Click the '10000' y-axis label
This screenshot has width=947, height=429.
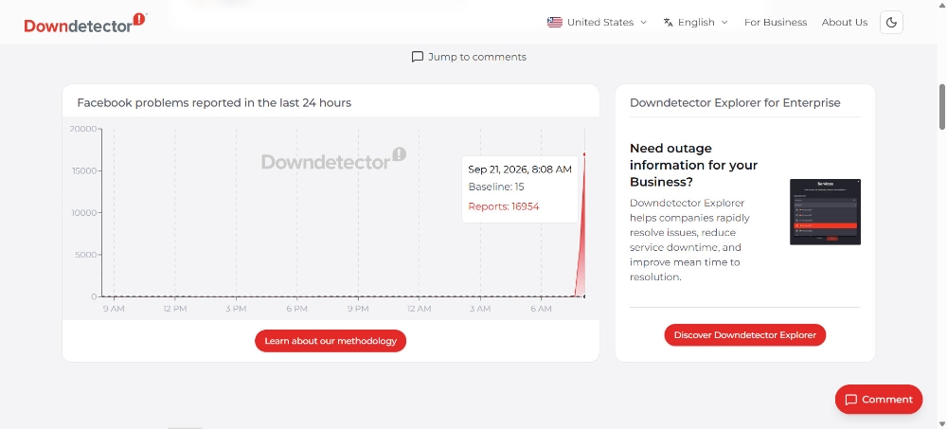pos(83,213)
